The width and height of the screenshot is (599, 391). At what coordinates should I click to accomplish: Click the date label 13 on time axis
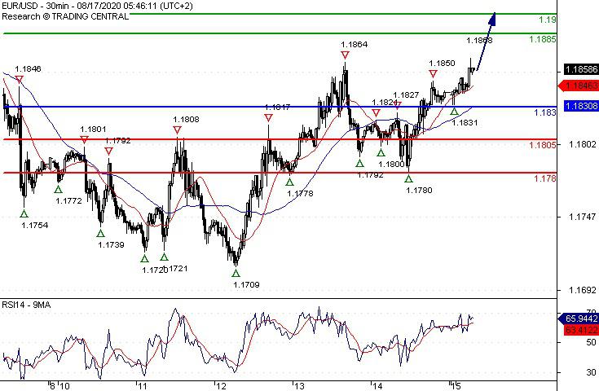pos(299,386)
